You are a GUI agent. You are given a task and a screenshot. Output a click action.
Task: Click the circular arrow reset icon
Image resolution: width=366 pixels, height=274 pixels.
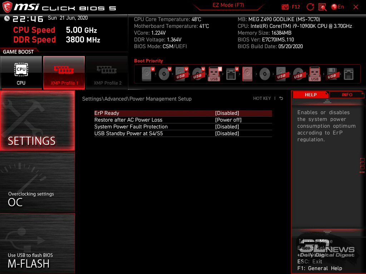click(310, 7)
